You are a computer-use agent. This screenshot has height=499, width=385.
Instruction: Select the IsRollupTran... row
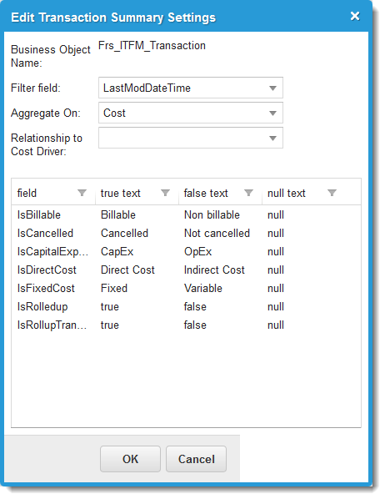coord(186,325)
